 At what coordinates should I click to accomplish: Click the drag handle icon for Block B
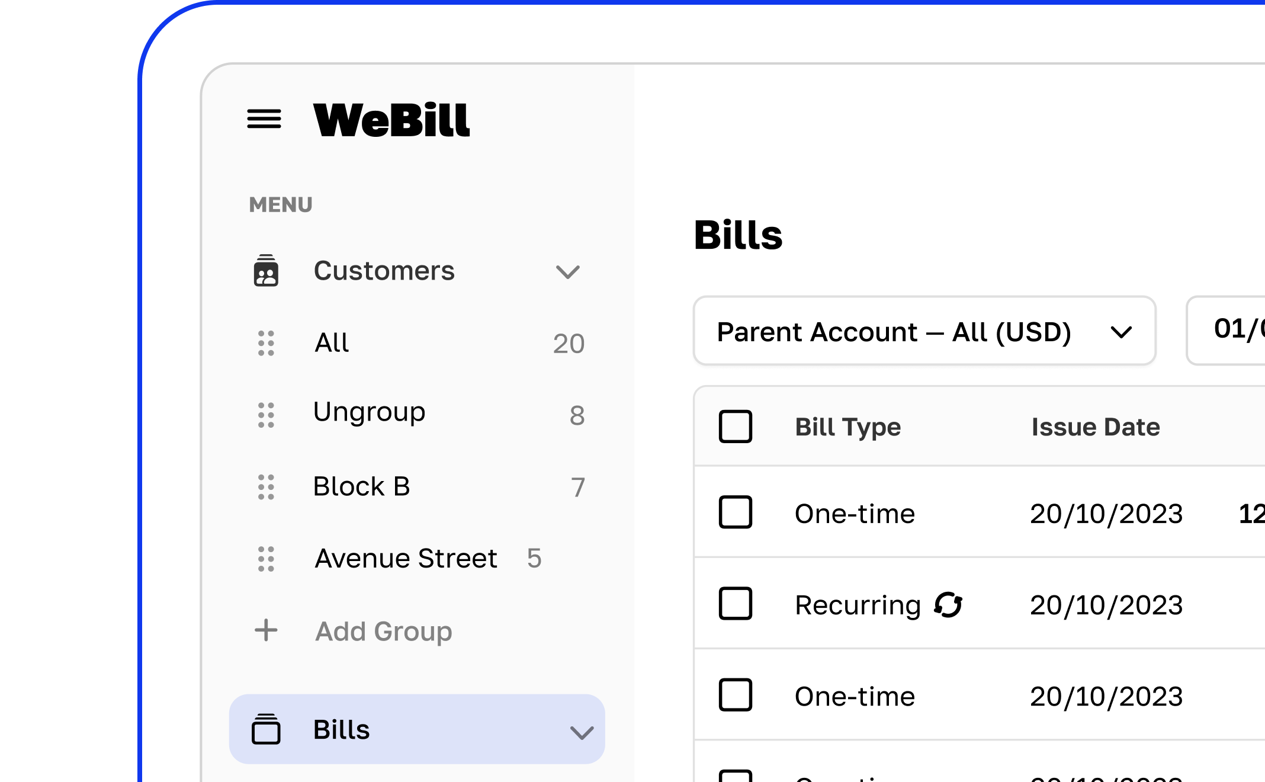pyautogui.click(x=267, y=486)
